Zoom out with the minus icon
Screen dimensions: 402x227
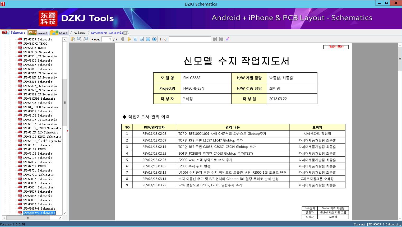click(148, 39)
